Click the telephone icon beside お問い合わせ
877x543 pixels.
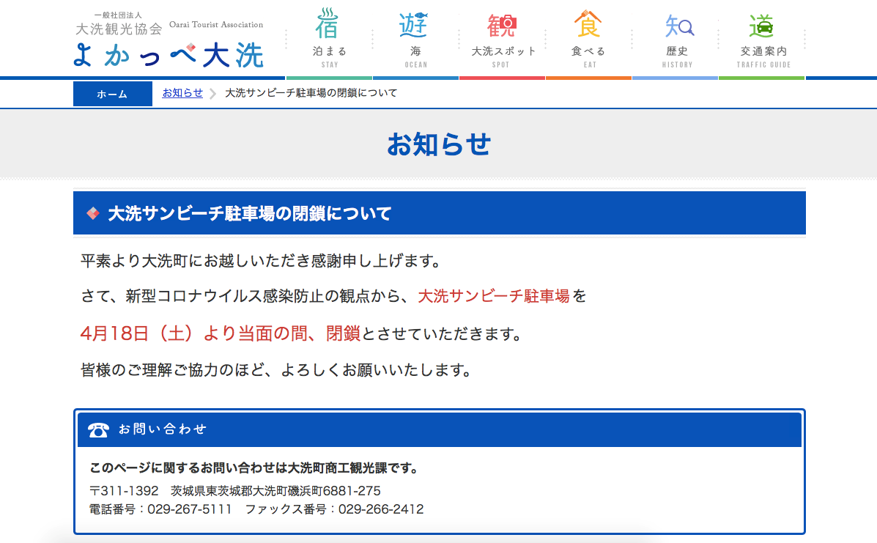pos(98,429)
